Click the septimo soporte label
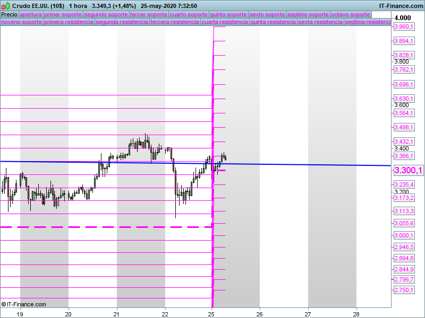 pos(308,15)
